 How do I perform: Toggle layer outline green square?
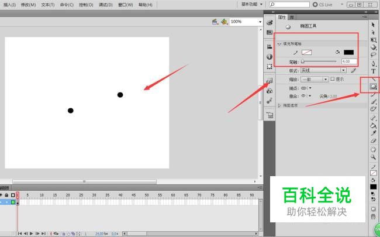pyautogui.click(x=13, y=202)
